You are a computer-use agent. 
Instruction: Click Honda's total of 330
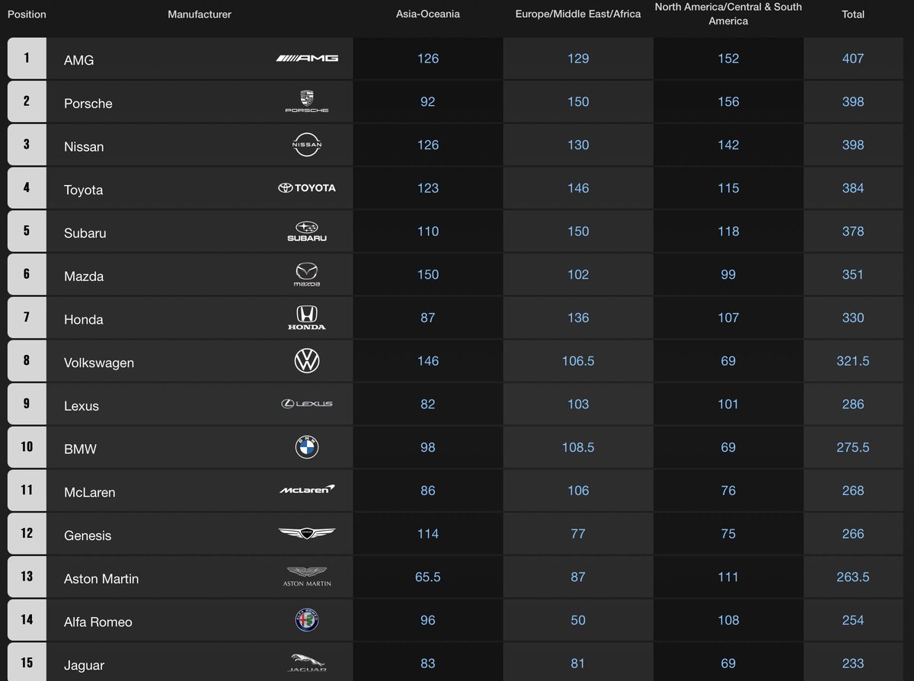click(x=853, y=318)
